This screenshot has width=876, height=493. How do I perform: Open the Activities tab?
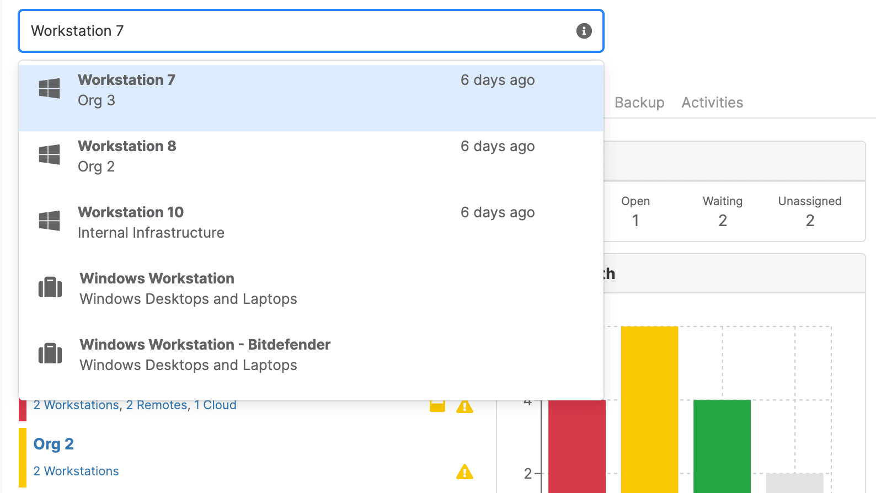point(712,103)
